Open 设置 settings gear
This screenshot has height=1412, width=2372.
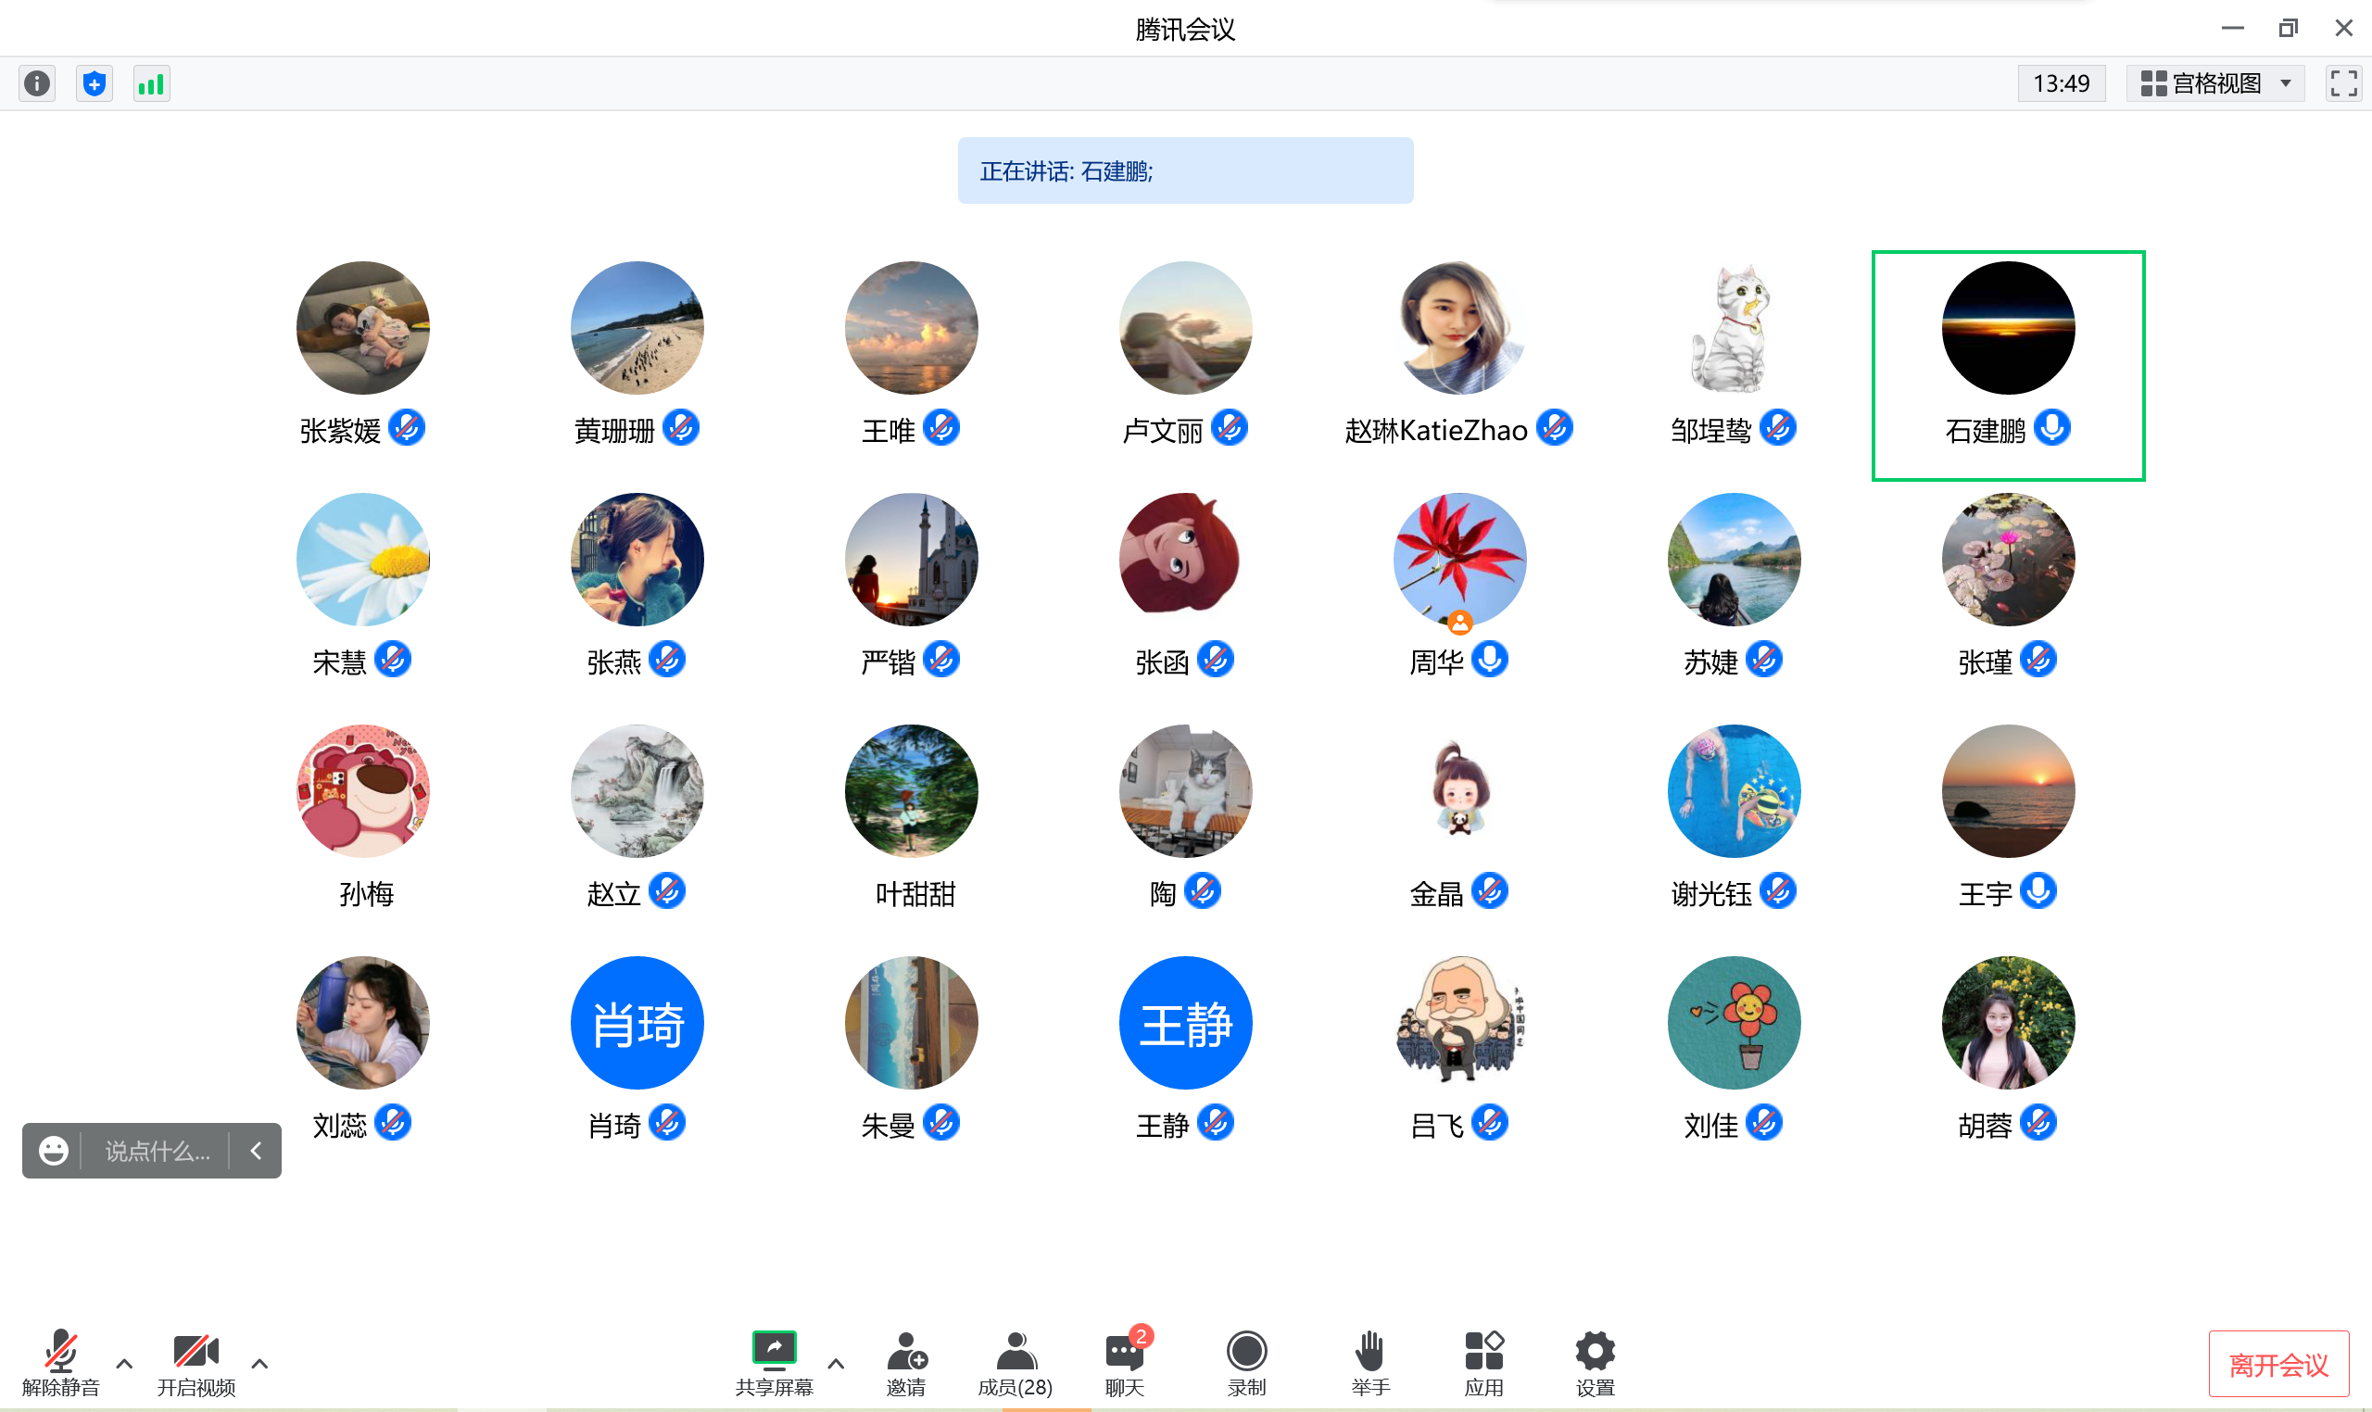[1596, 1363]
